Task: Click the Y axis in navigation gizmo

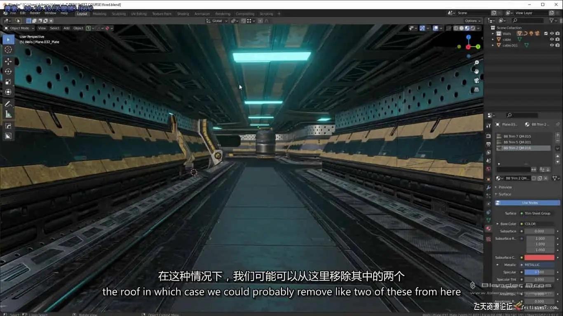Action: click(478, 47)
